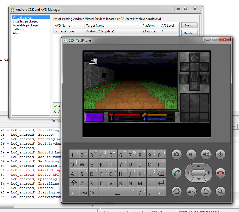239x212 pixels.
Task: Click the AVD Name column header
Action: (69, 25)
